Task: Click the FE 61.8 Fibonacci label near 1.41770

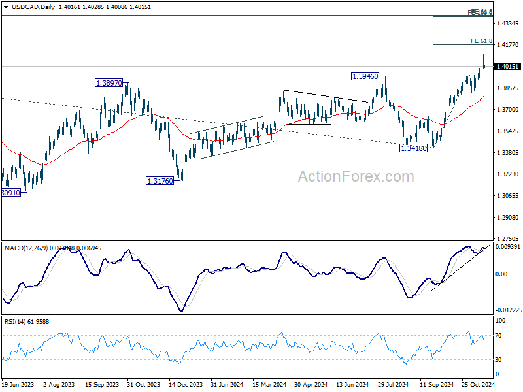Action: tap(481, 41)
